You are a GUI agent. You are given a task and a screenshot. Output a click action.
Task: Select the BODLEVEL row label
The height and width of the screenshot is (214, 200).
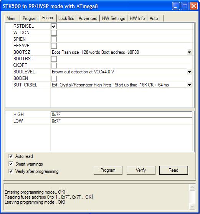pyautogui.click(x=24, y=72)
